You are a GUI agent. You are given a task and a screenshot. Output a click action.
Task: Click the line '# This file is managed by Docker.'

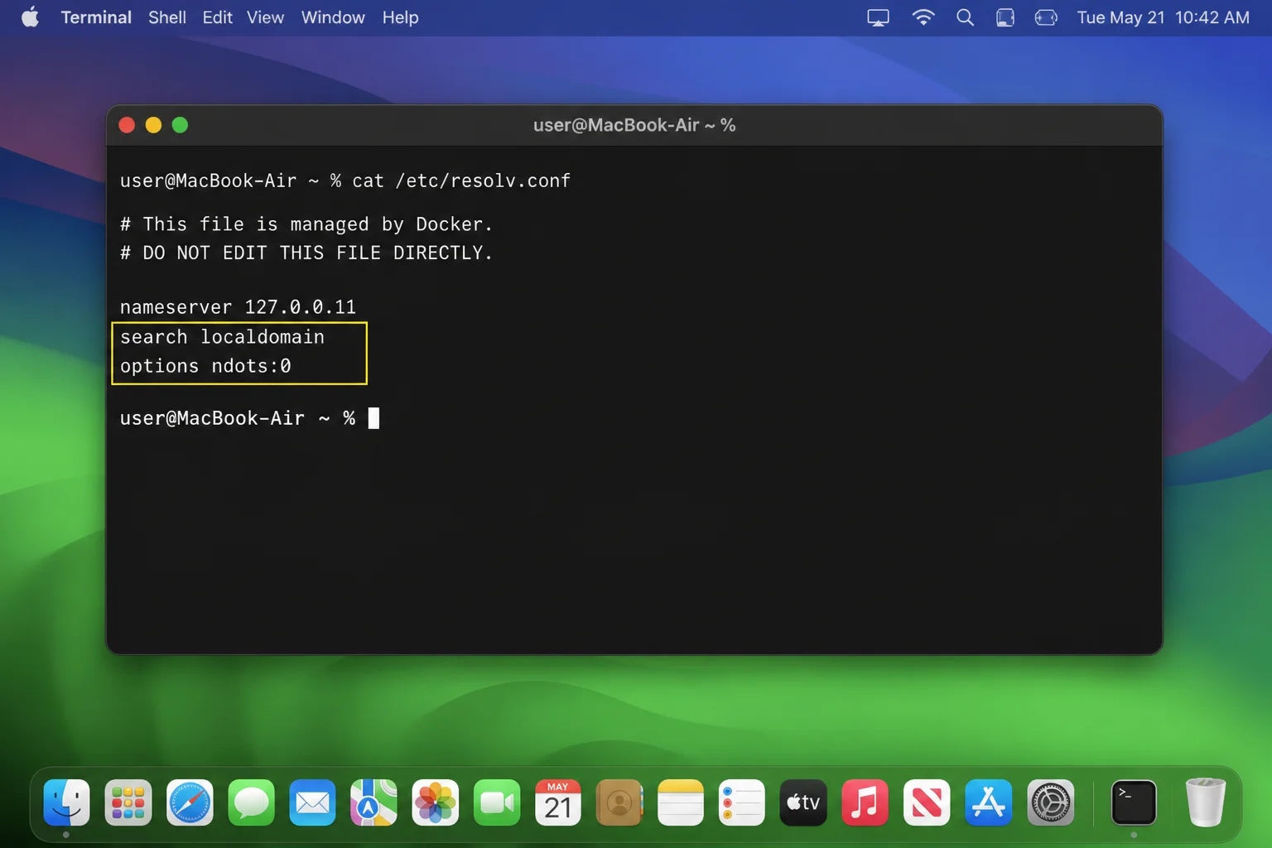(x=306, y=224)
